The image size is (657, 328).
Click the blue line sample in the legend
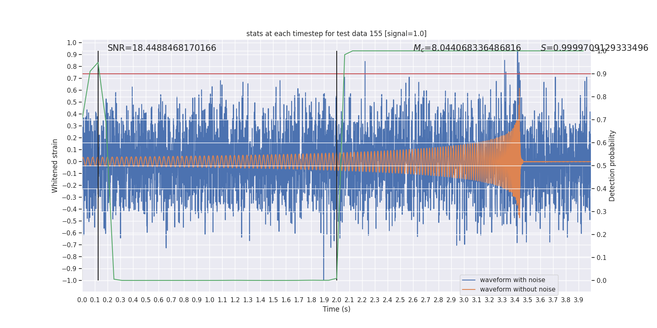click(469, 280)
